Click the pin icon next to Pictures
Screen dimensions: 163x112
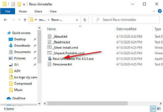(x=35, y=58)
